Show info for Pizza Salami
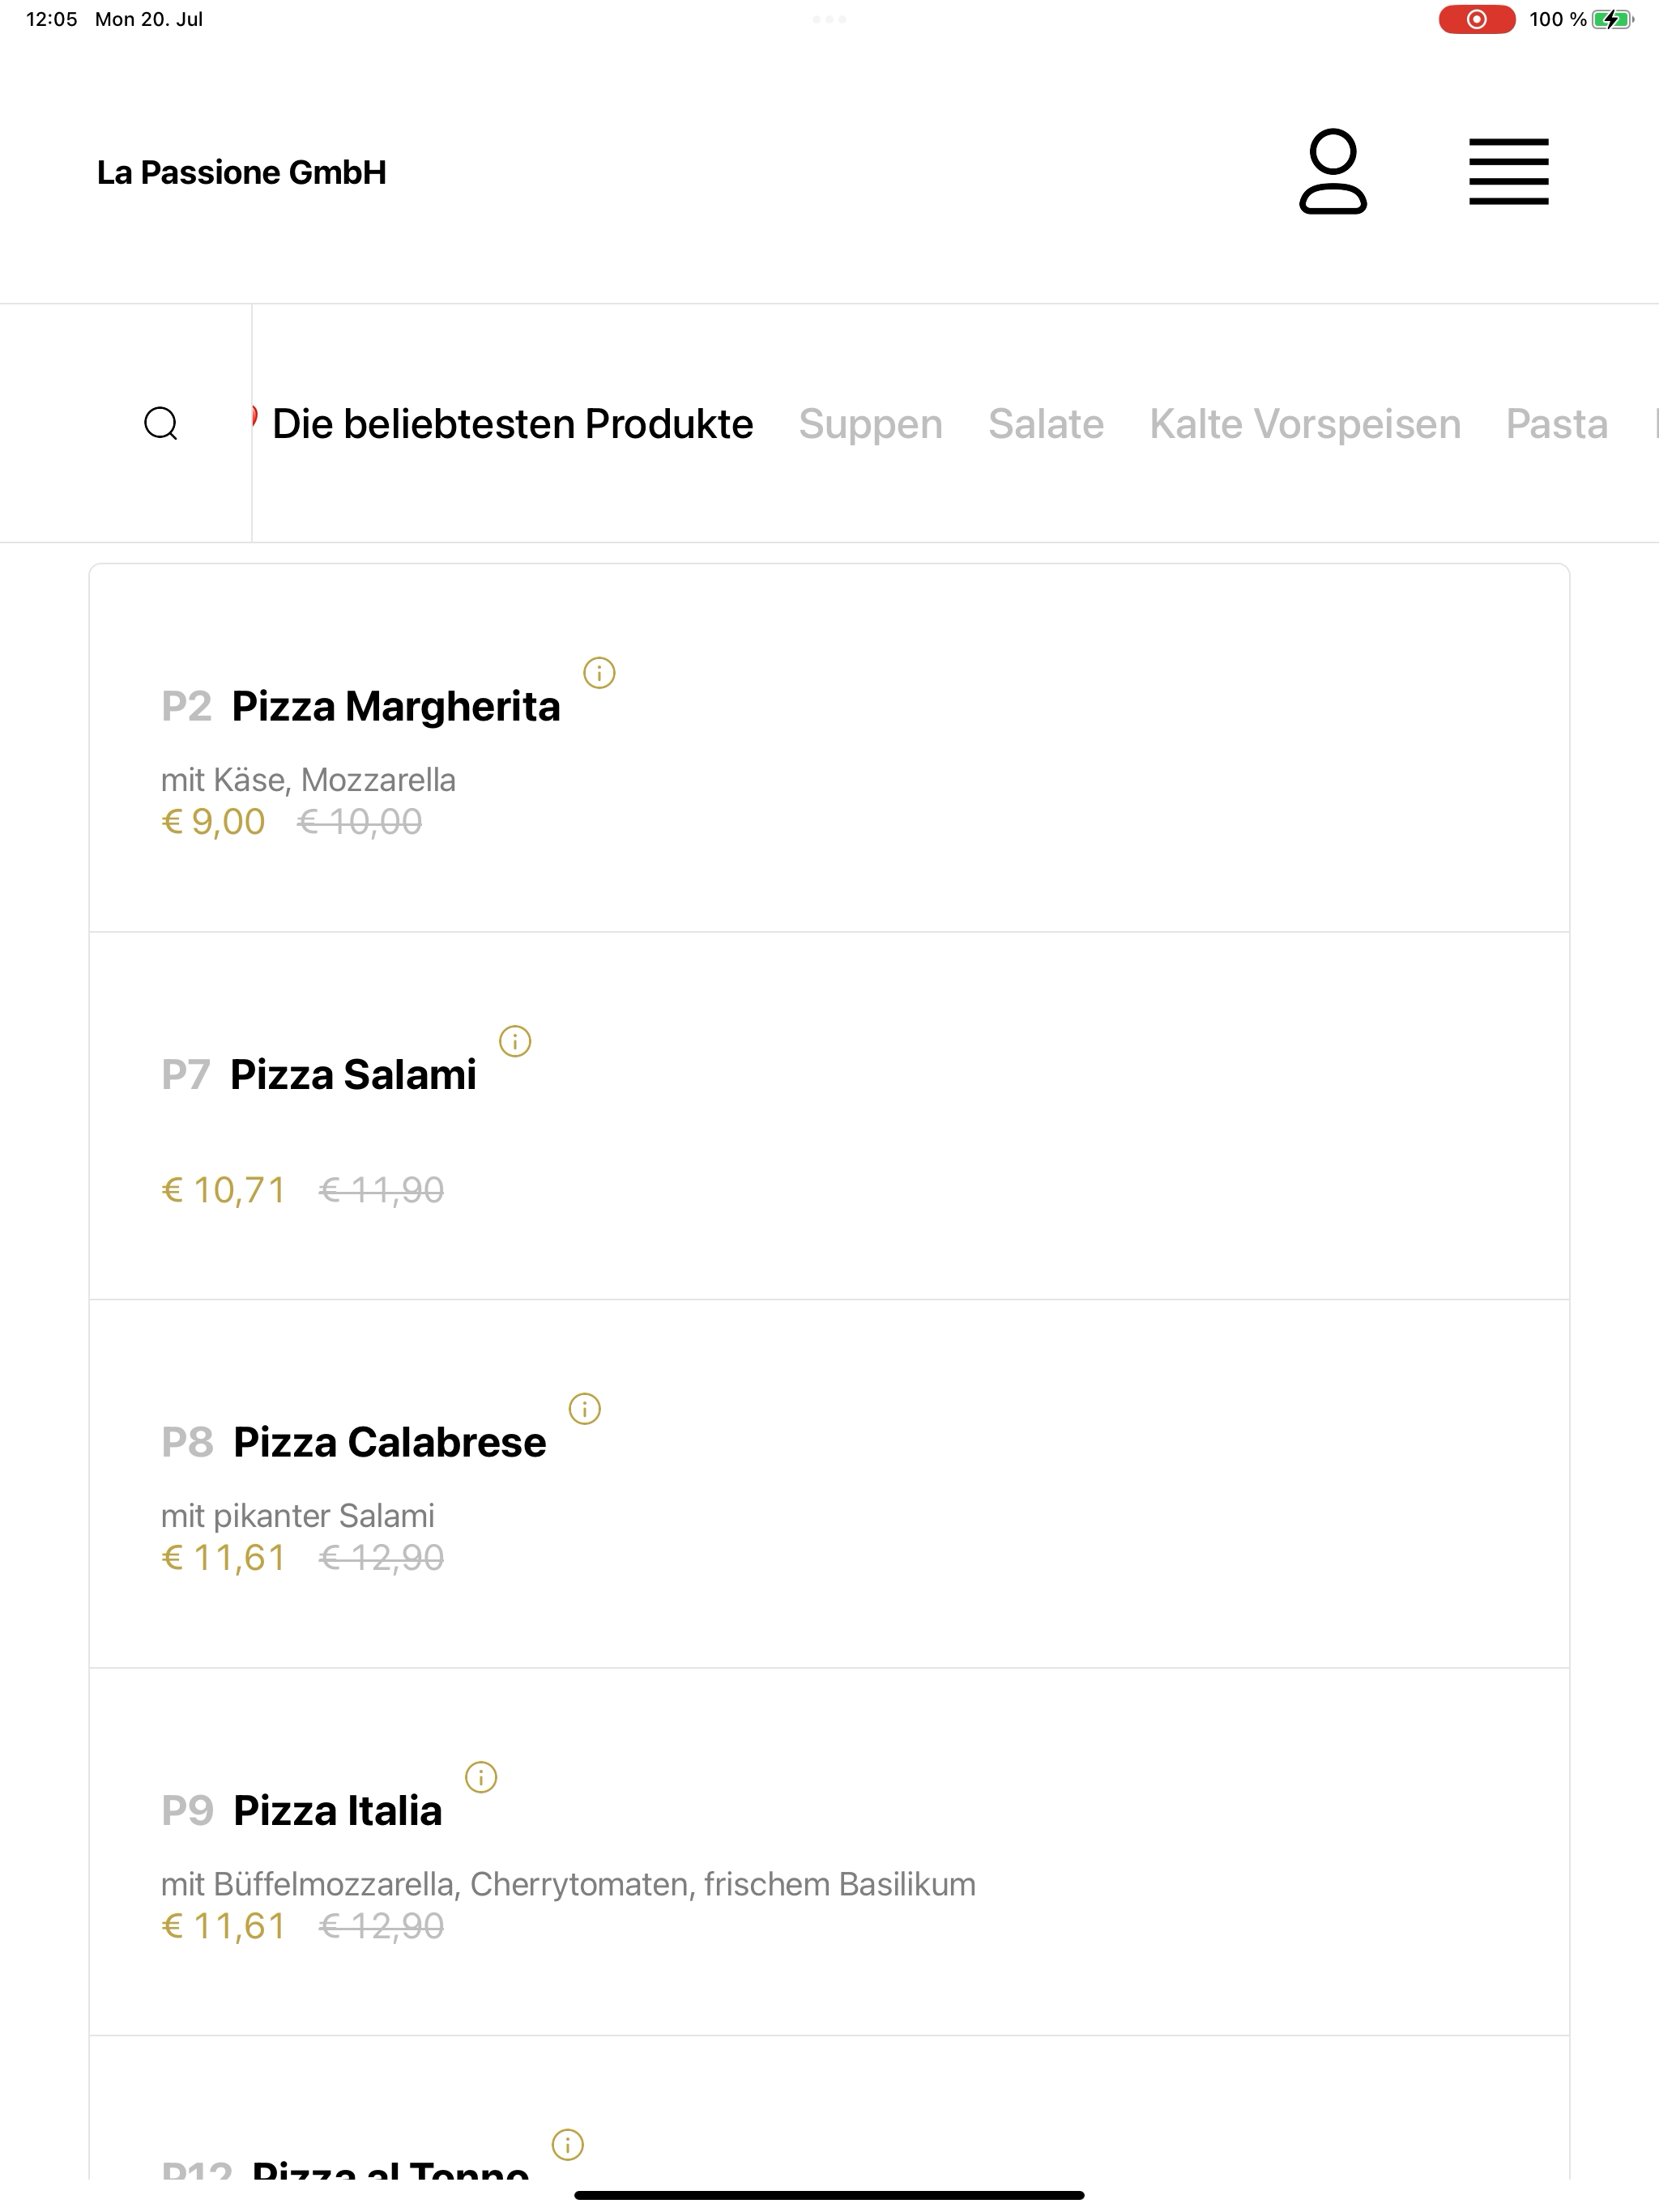 pyautogui.click(x=515, y=1041)
